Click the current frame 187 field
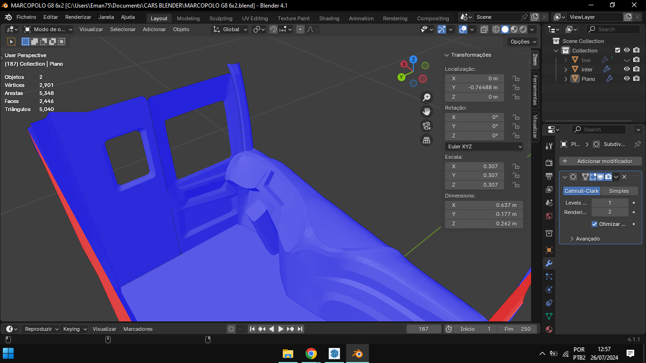 [424, 329]
